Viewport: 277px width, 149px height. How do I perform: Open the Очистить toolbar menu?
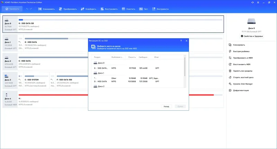pos(128,9)
